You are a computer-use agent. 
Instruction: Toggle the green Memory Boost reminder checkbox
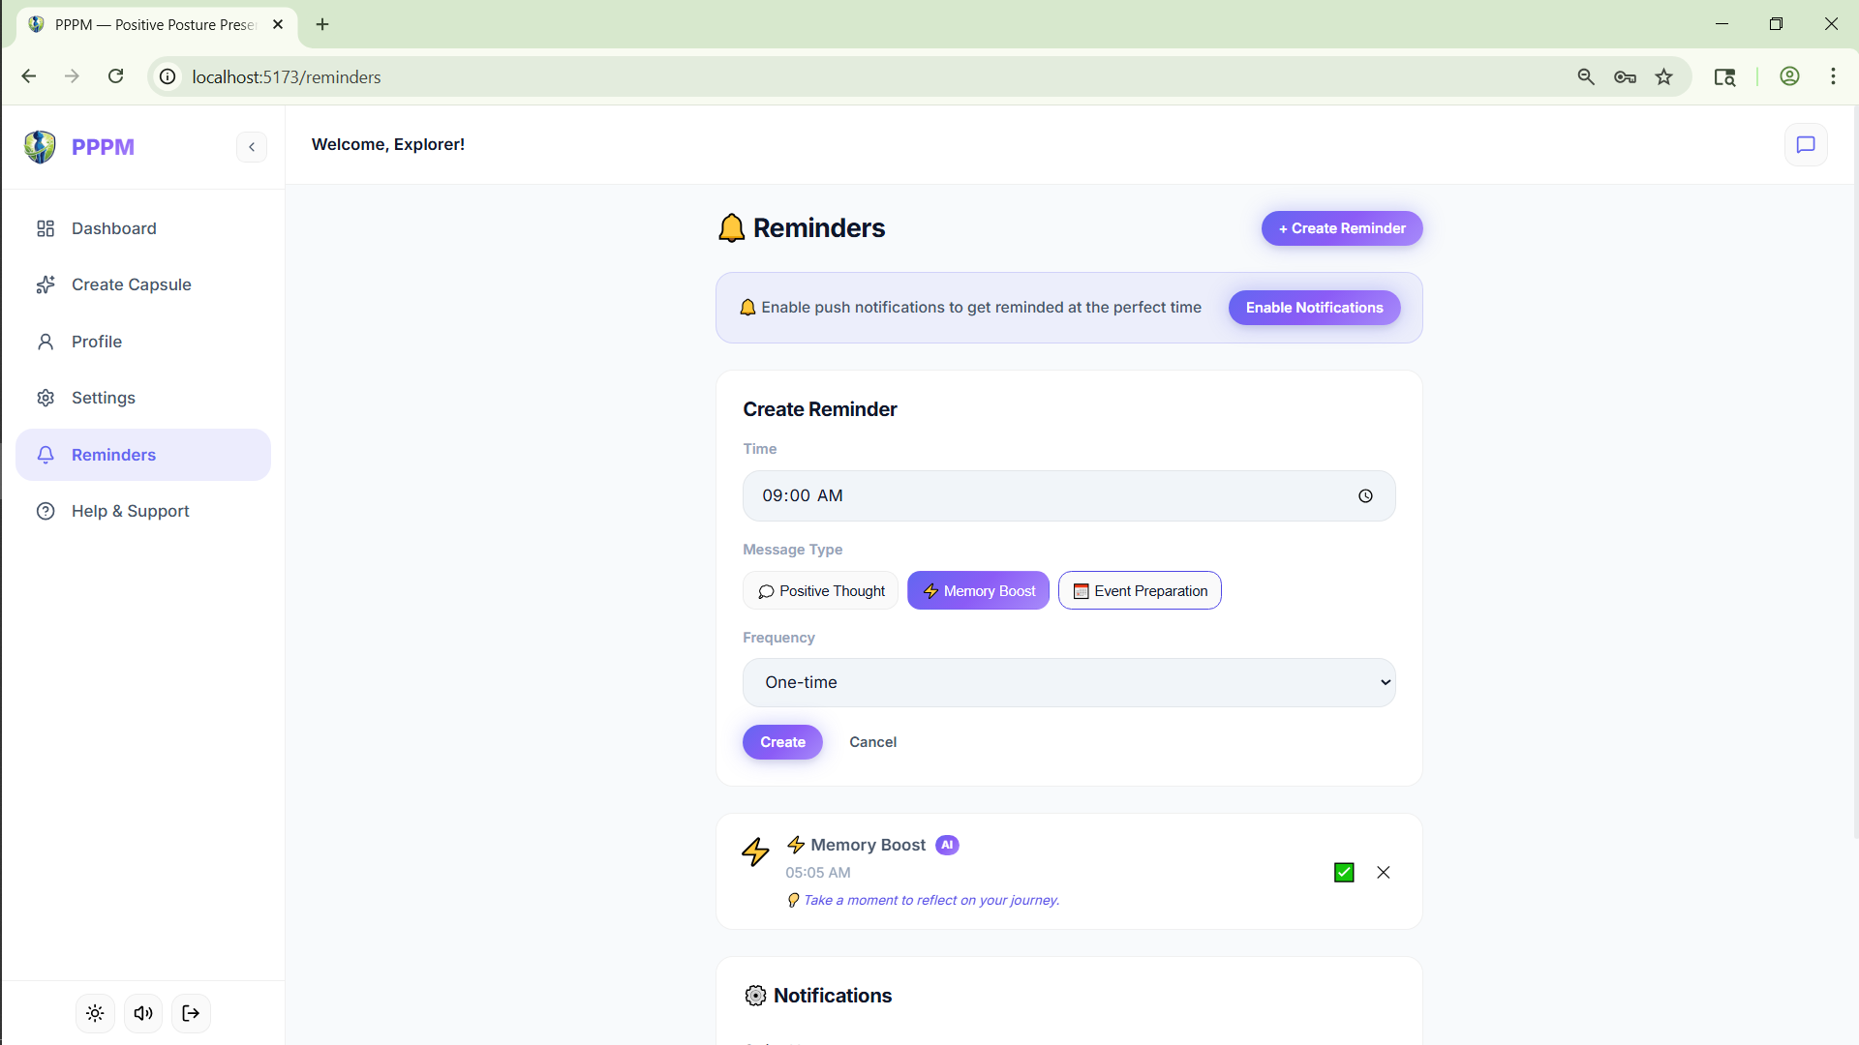tap(1344, 873)
